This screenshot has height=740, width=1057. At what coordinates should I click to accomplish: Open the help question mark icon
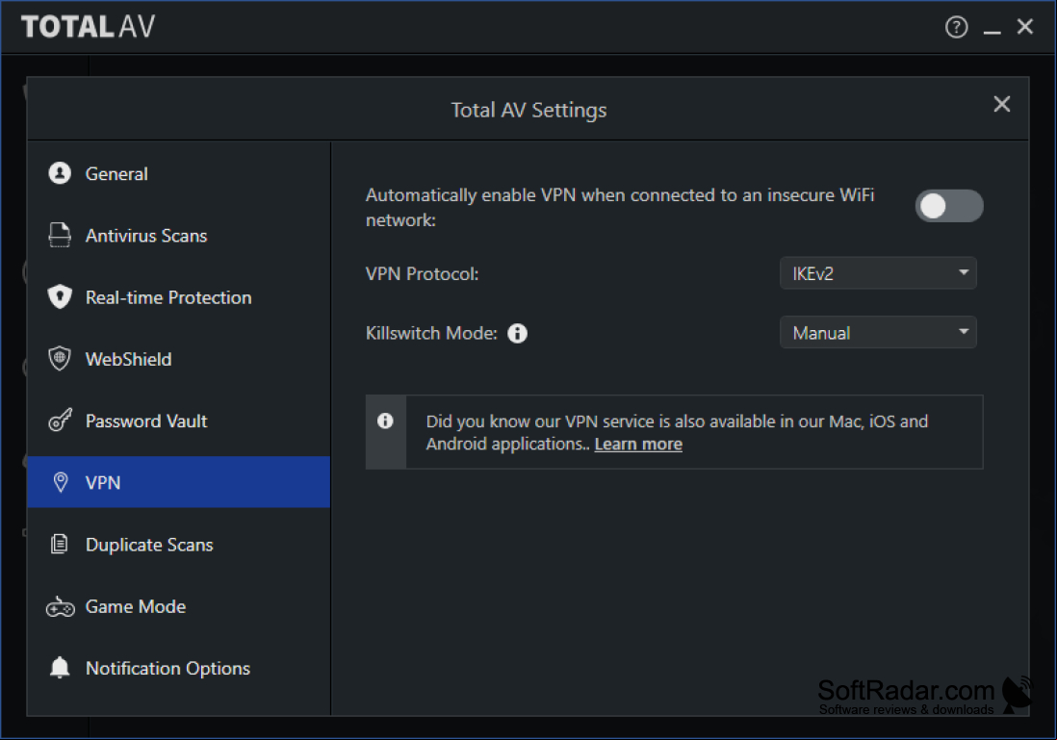956,27
